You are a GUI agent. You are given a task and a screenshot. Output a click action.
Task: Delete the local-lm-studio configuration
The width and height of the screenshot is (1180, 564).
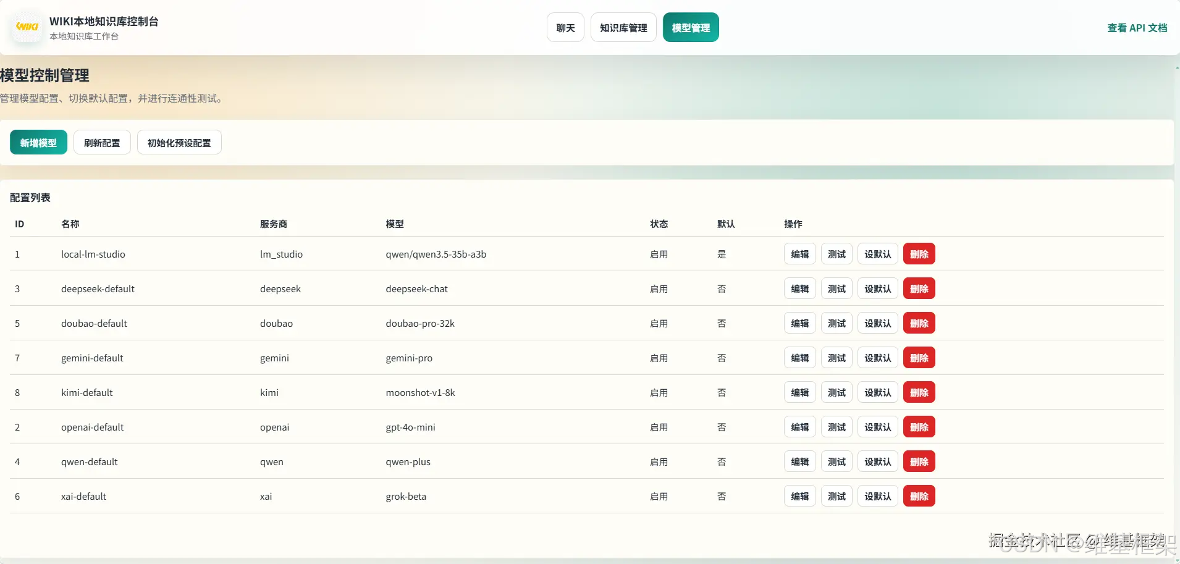coord(919,254)
